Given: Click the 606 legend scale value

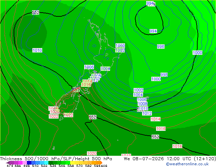Looking at the screenshot, I should coord(104,166).
